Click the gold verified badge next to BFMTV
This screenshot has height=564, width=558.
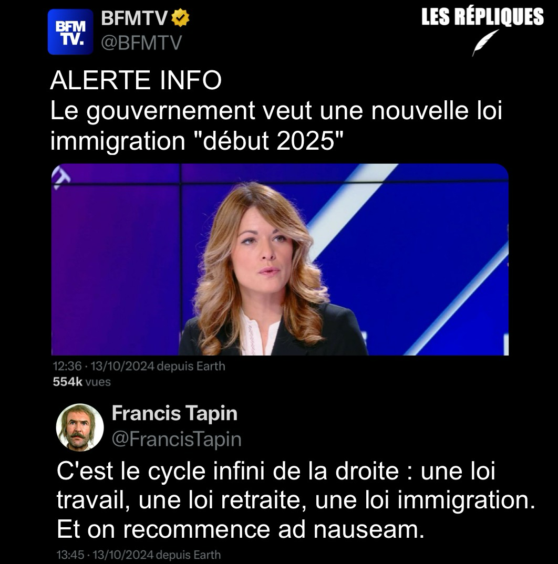[x=180, y=18]
